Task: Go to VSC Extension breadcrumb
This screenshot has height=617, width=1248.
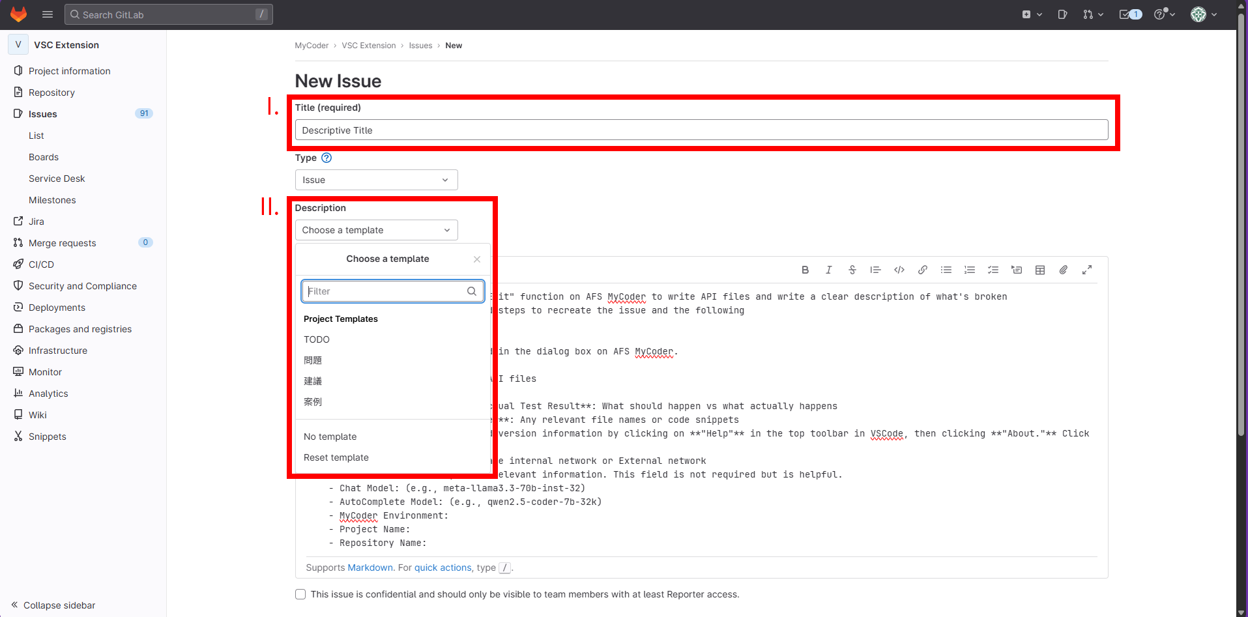Action: [x=369, y=46]
